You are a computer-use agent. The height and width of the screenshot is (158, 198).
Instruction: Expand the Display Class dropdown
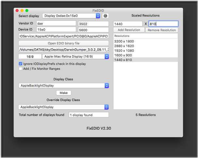(x=64, y=86)
